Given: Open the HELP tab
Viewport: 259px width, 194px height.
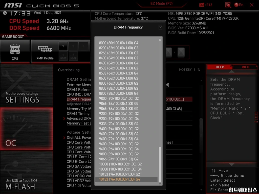Looking at the screenshot, I should pyautogui.click(x=220, y=67).
